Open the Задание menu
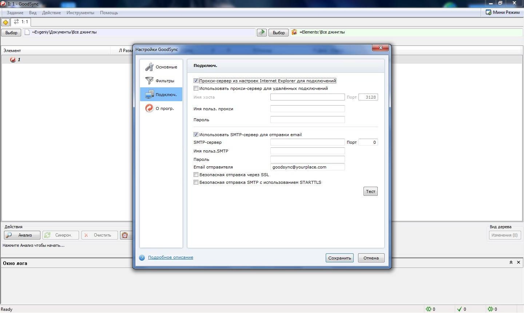 [15, 13]
